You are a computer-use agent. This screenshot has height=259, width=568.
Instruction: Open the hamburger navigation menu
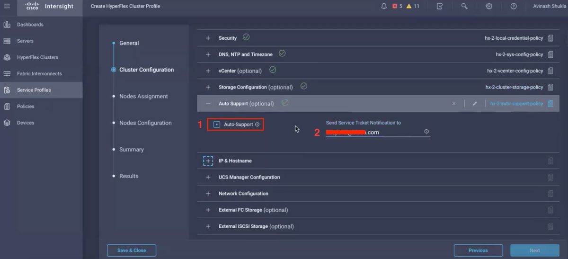[x=7, y=6]
